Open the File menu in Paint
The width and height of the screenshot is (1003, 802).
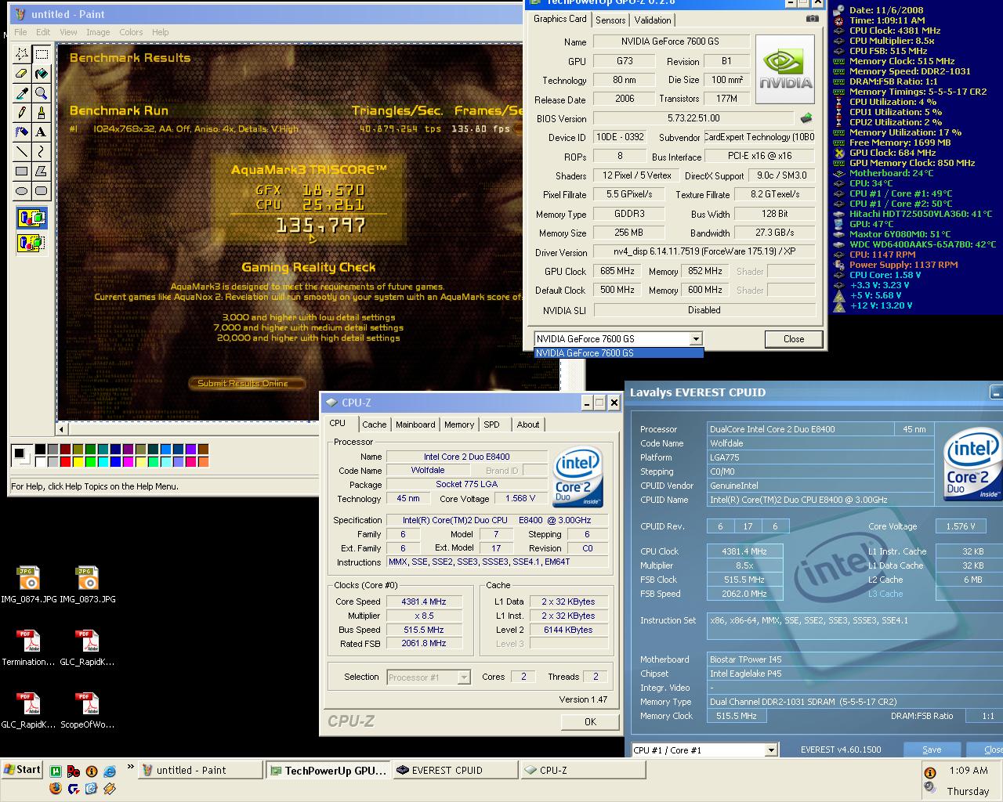point(20,32)
